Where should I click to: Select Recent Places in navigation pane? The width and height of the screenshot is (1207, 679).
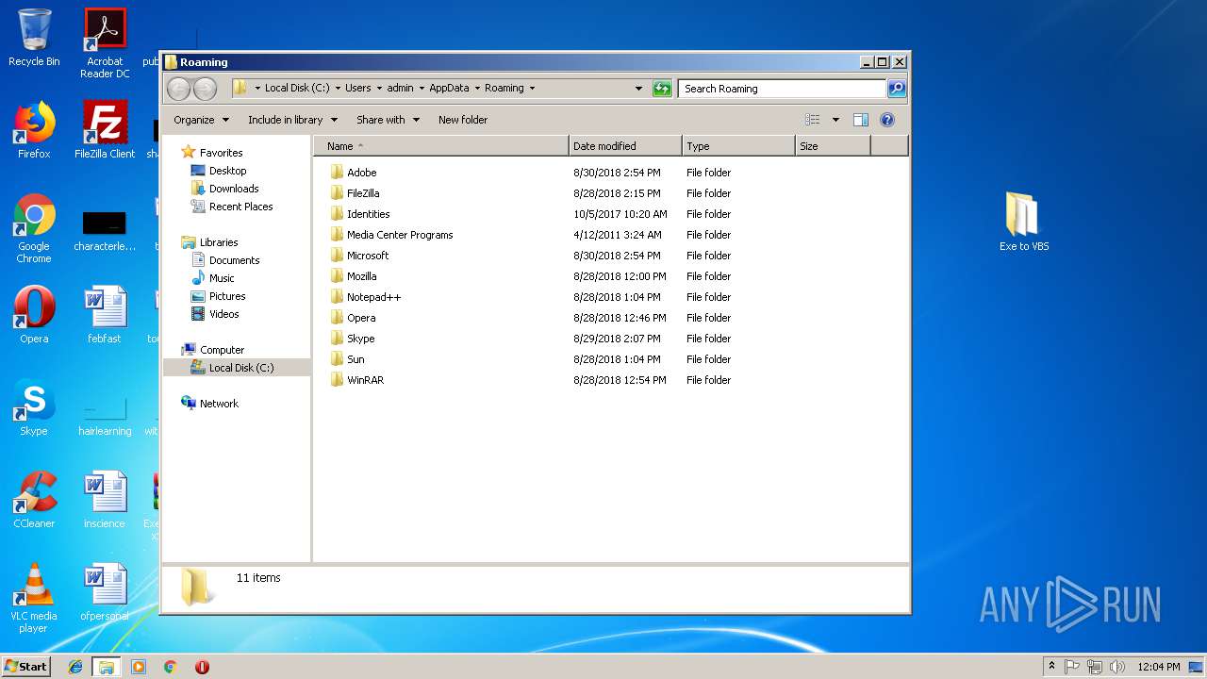tap(240, 207)
